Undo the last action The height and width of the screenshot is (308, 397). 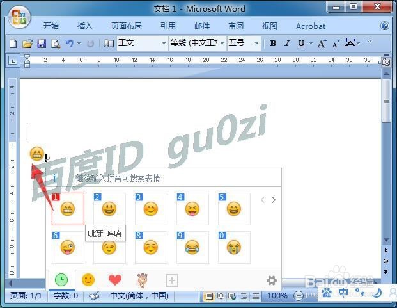coord(70,44)
